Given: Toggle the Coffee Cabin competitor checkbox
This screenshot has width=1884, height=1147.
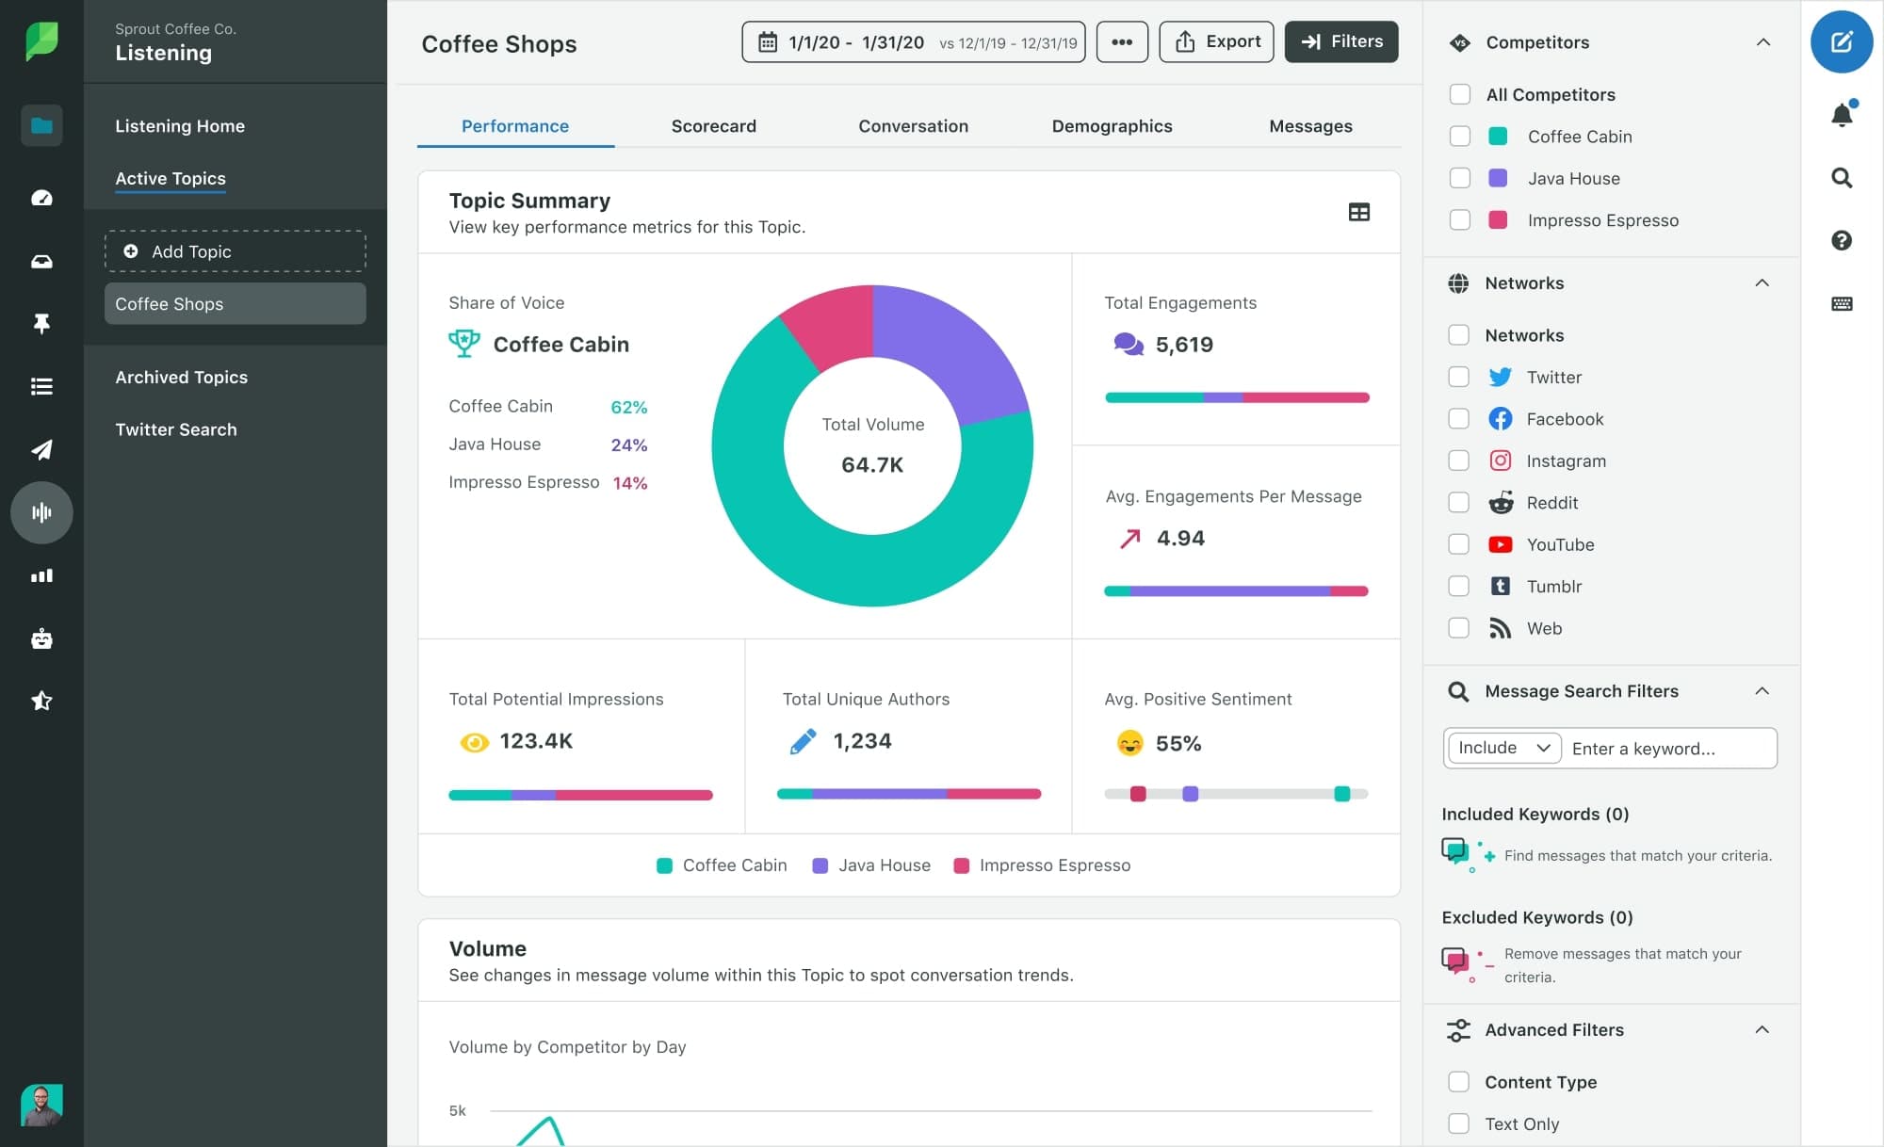Looking at the screenshot, I should click(x=1460, y=136).
